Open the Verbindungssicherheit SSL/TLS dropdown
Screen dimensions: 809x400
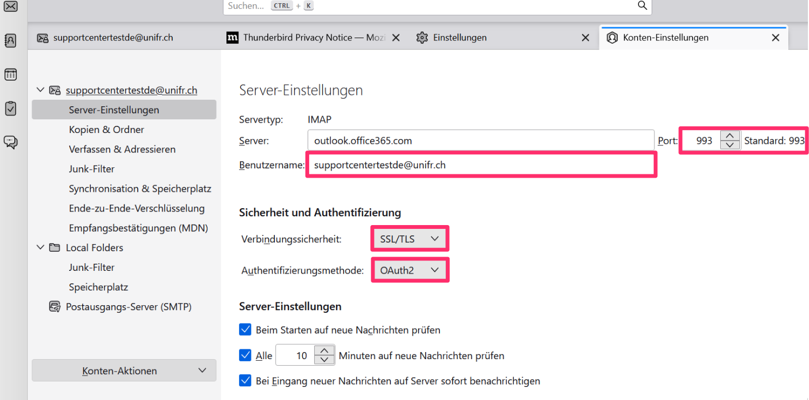(x=409, y=239)
